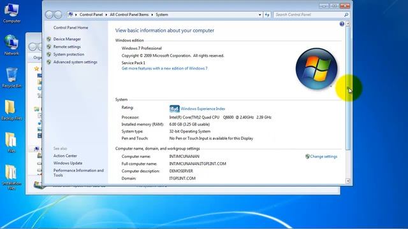Click the Control Panel icon in address bar
This screenshot has height=229, width=408.
71,15
